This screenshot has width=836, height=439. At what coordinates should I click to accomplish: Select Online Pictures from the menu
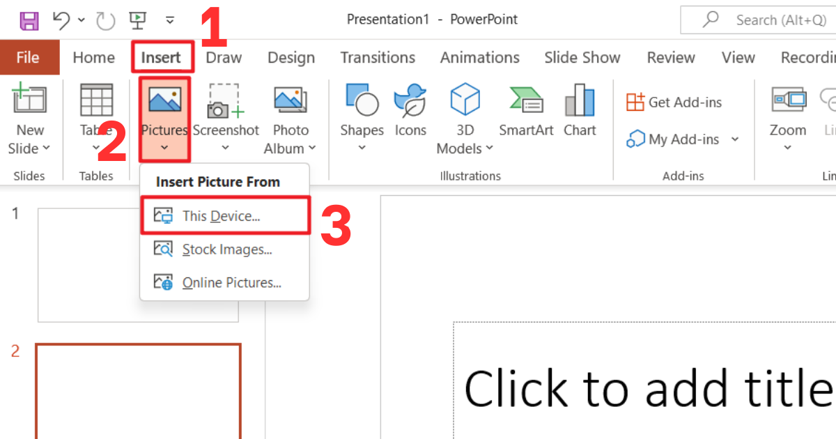tap(230, 282)
